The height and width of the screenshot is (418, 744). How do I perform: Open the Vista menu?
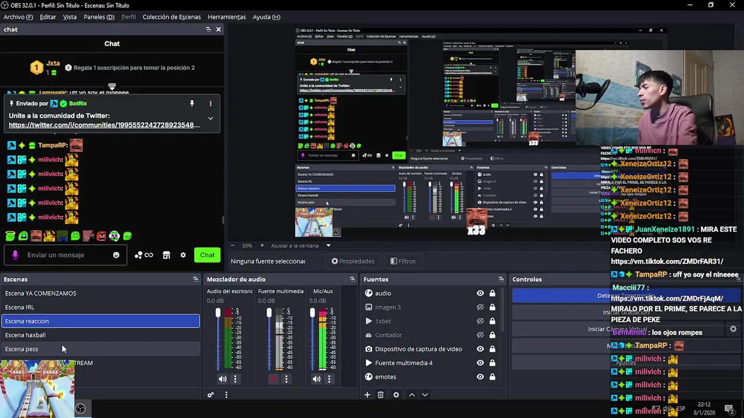click(70, 17)
